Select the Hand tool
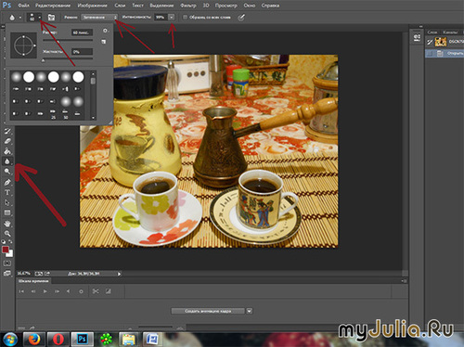This screenshot has height=347, width=464. click(x=7, y=224)
